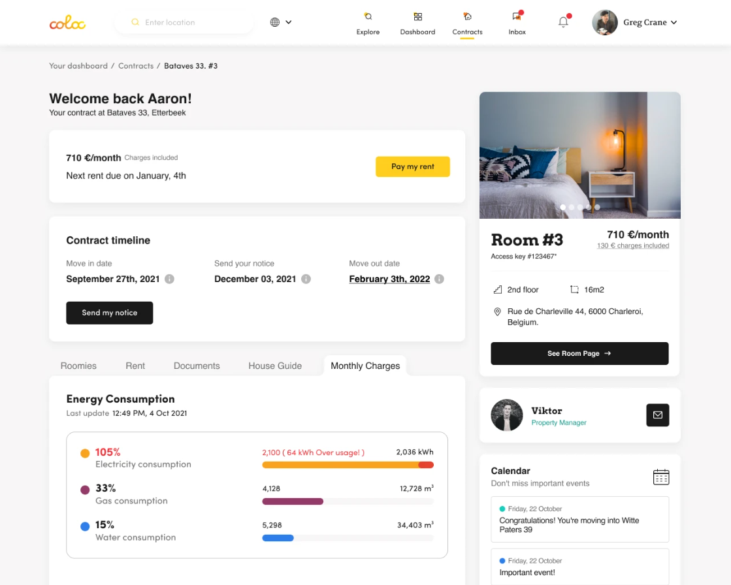This screenshot has width=731, height=585.
Task: Show info for Move out date
Action: 439,279
